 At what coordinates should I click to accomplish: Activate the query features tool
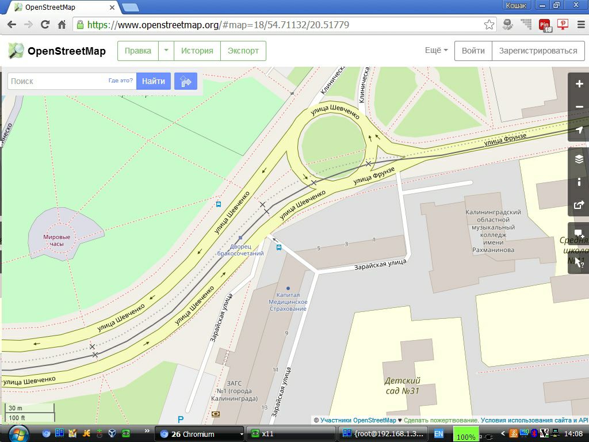[579, 262]
